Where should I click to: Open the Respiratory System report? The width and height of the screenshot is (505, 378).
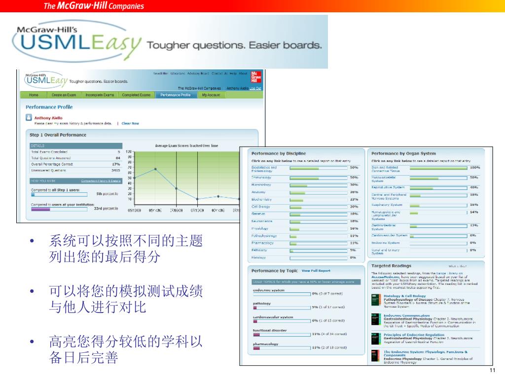387,205
